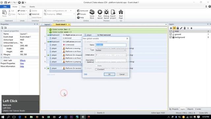Click the Export project ribbon button

113,14
